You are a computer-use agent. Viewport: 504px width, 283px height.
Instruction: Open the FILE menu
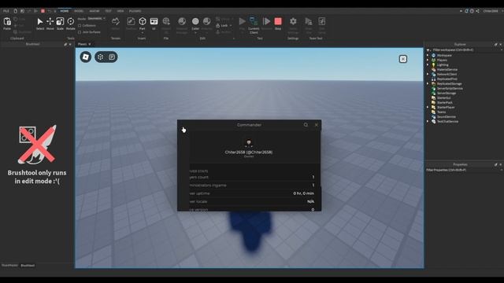(x=6, y=11)
